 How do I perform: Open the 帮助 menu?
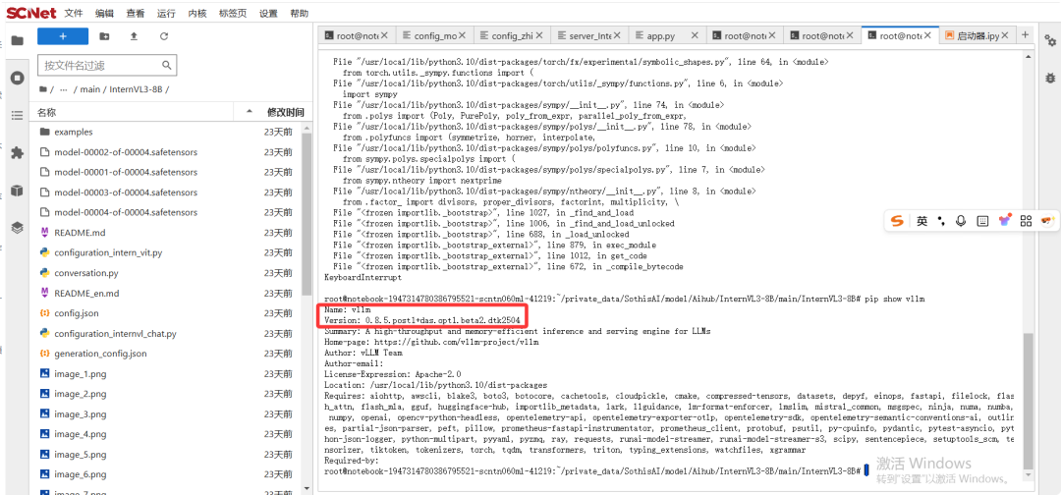point(299,14)
